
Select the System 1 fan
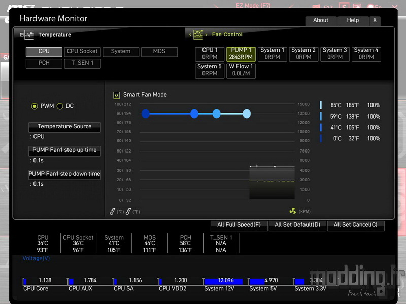click(x=273, y=54)
